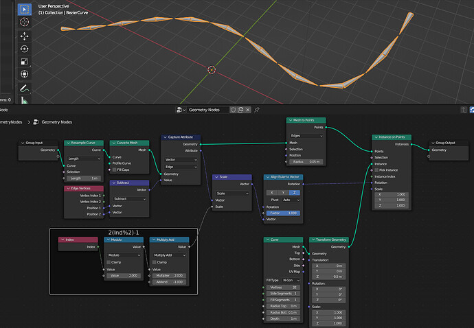The width and height of the screenshot is (474, 328).
Task: Collapse the Curve to Mesh node
Action: [x=113, y=143]
